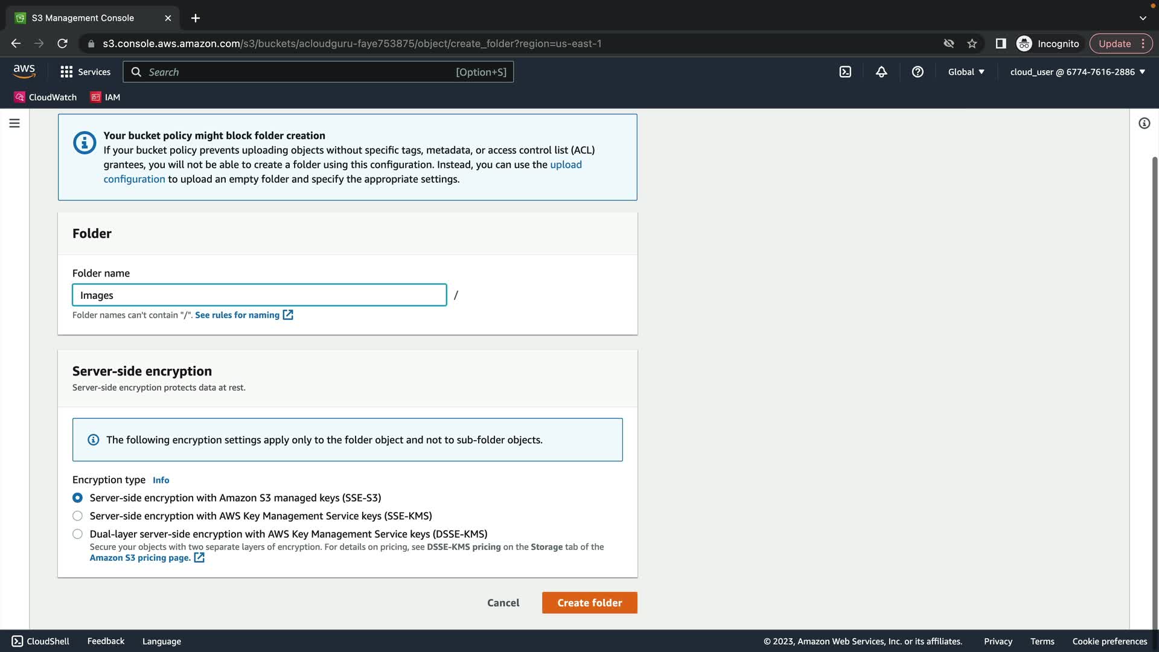Open the help question mark menu
The height and width of the screenshot is (652, 1159).
point(918,72)
